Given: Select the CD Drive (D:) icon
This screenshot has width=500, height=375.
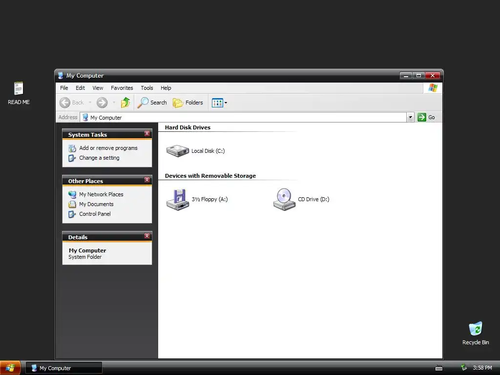Looking at the screenshot, I should (x=284, y=199).
